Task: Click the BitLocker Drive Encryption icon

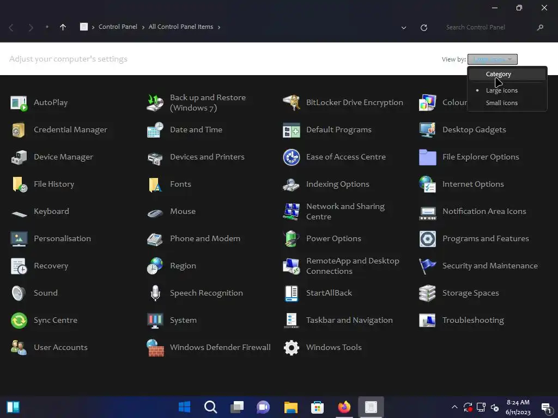Action: point(292,103)
